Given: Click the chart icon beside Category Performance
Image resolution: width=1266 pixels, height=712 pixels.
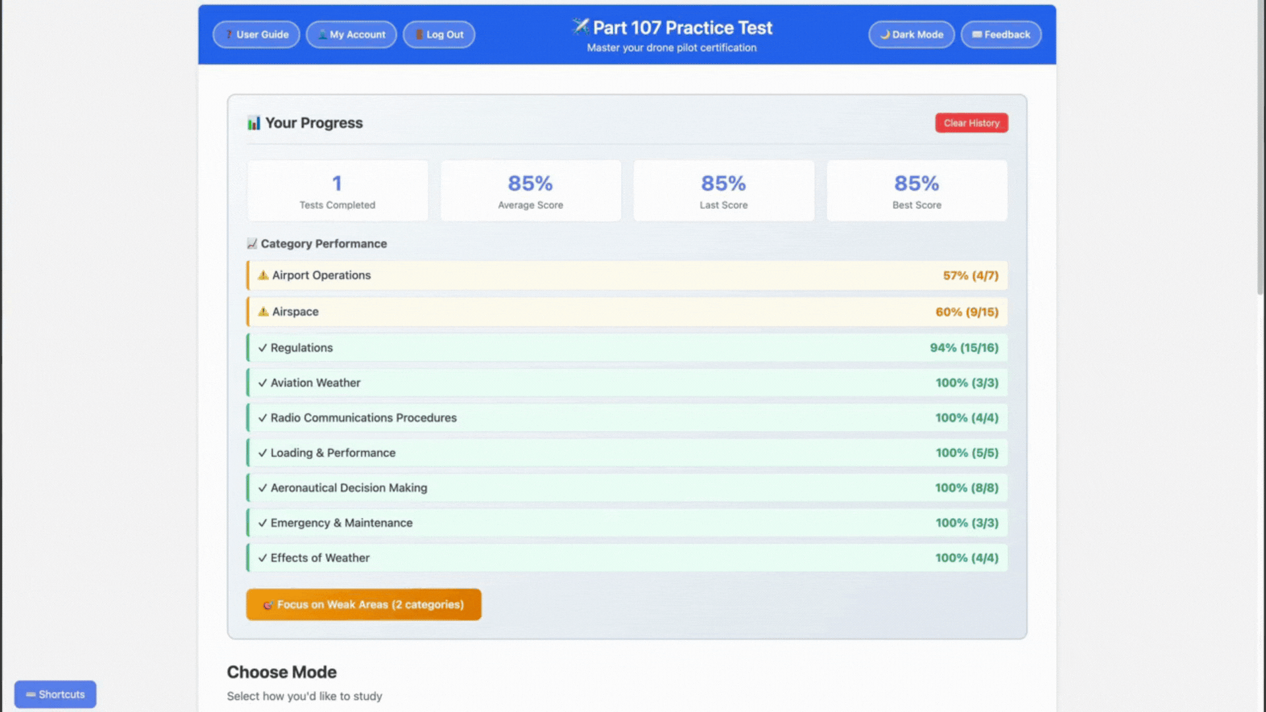Looking at the screenshot, I should (252, 244).
